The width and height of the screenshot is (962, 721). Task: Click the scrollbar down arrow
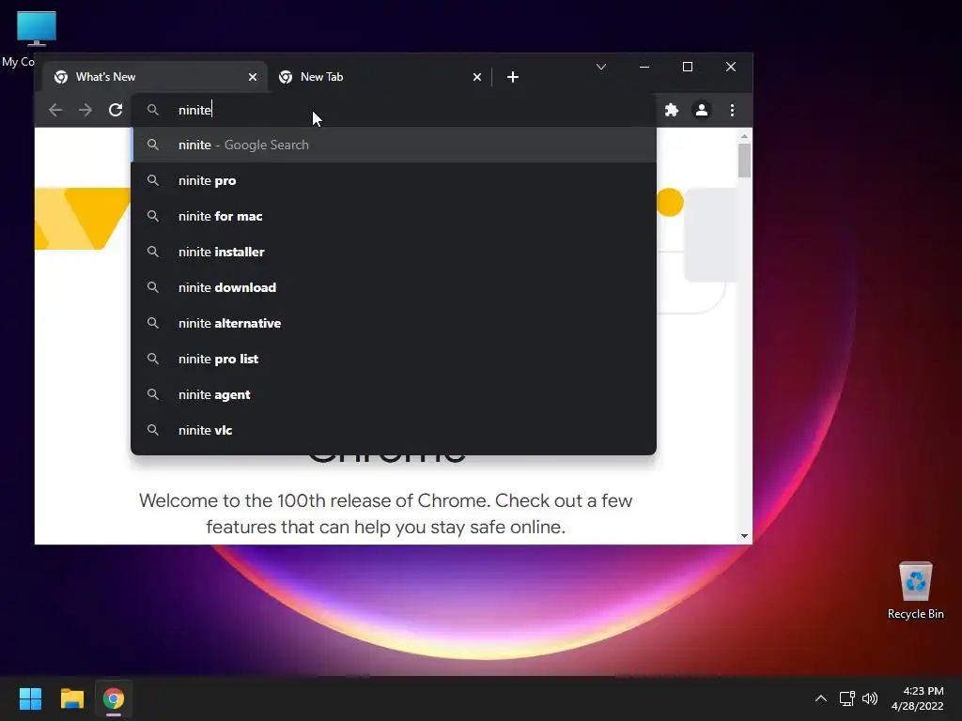click(x=744, y=536)
